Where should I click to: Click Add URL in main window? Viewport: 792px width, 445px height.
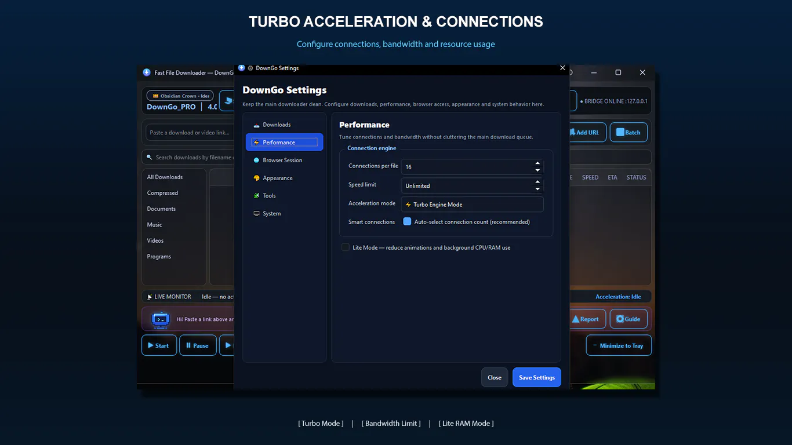pyautogui.click(x=587, y=132)
